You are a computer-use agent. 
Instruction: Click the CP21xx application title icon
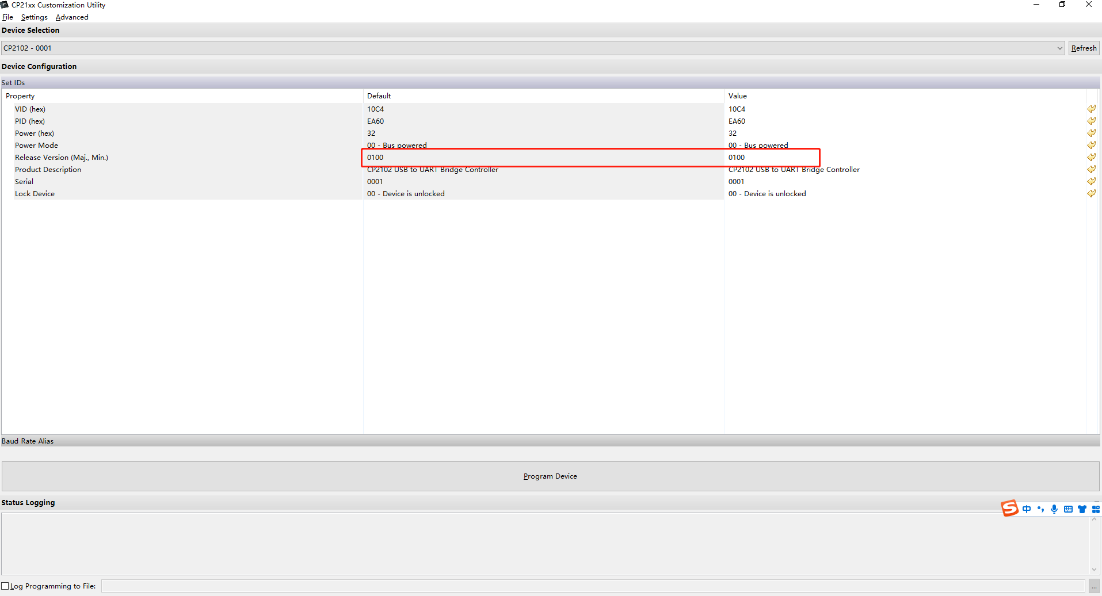(x=5, y=5)
